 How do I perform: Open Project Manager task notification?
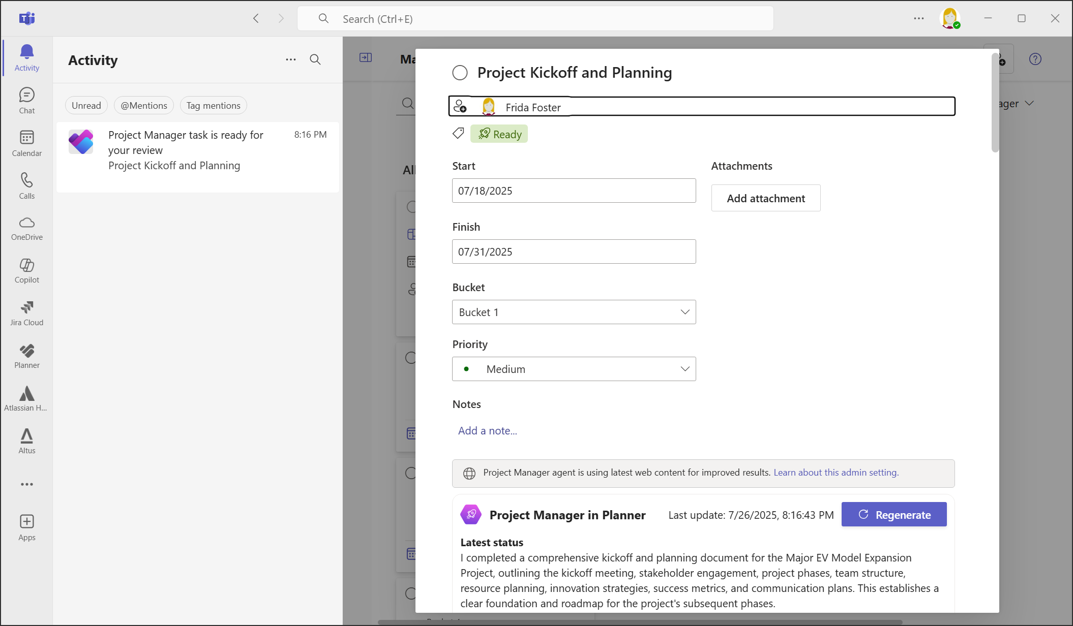tap(198, 157)
